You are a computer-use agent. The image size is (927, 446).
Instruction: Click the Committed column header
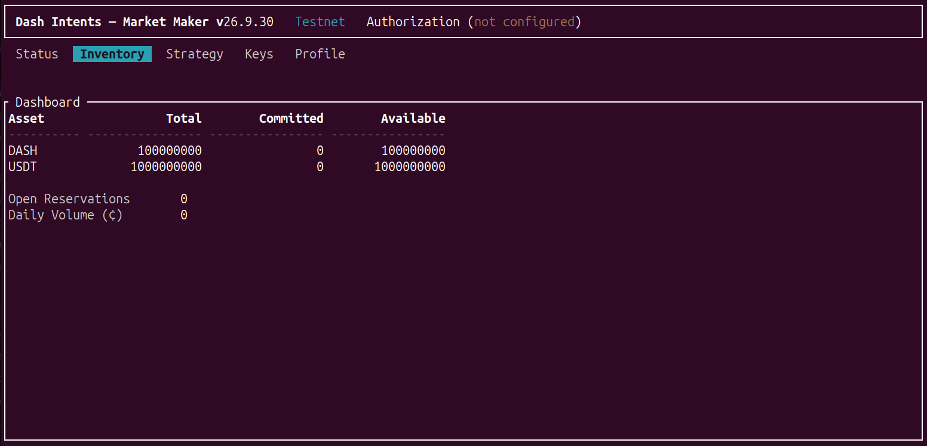click(x=291, y=119)
